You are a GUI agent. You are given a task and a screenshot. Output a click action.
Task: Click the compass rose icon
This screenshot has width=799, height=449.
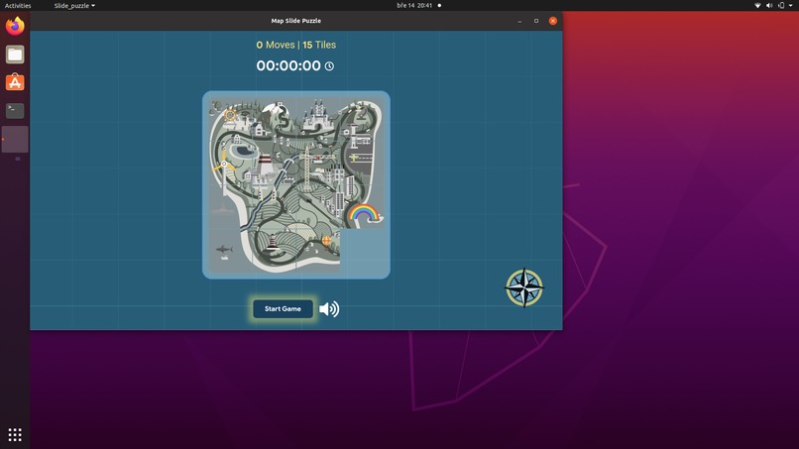click(x=524, y=288)
